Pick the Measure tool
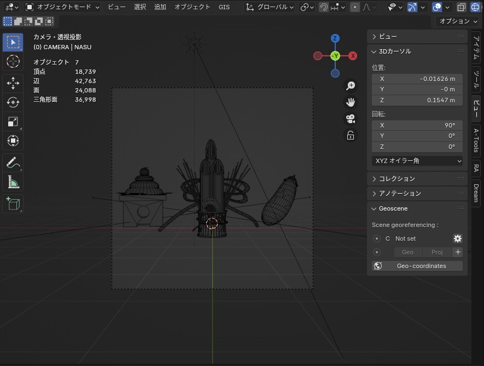Screen dimensions: 484x366 tap(13, 182)
